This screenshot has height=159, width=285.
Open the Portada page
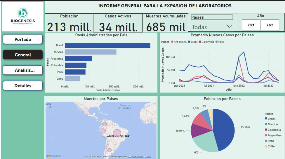tap(23, 39)
